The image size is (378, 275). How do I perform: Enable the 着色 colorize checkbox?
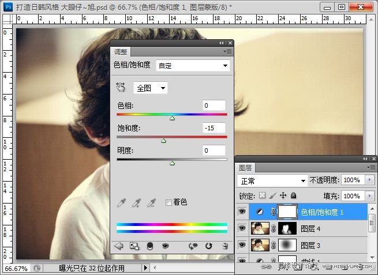coord(169,202)
